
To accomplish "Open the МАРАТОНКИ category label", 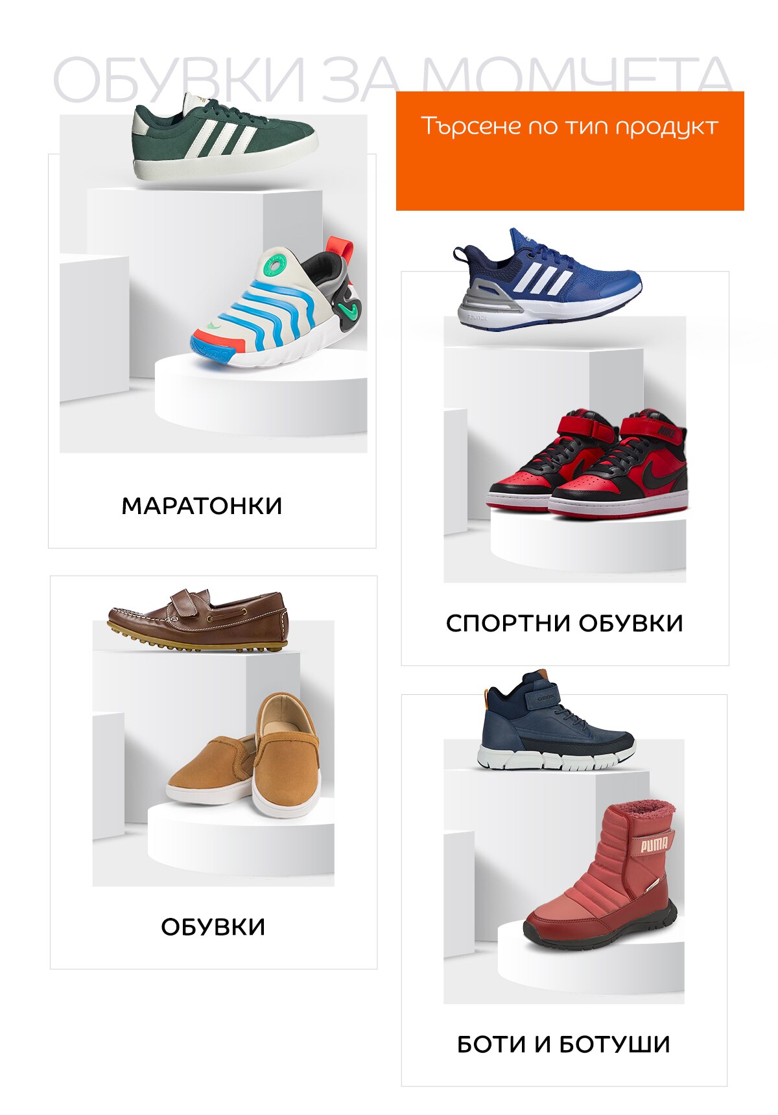I will click(x=202, y=506).
